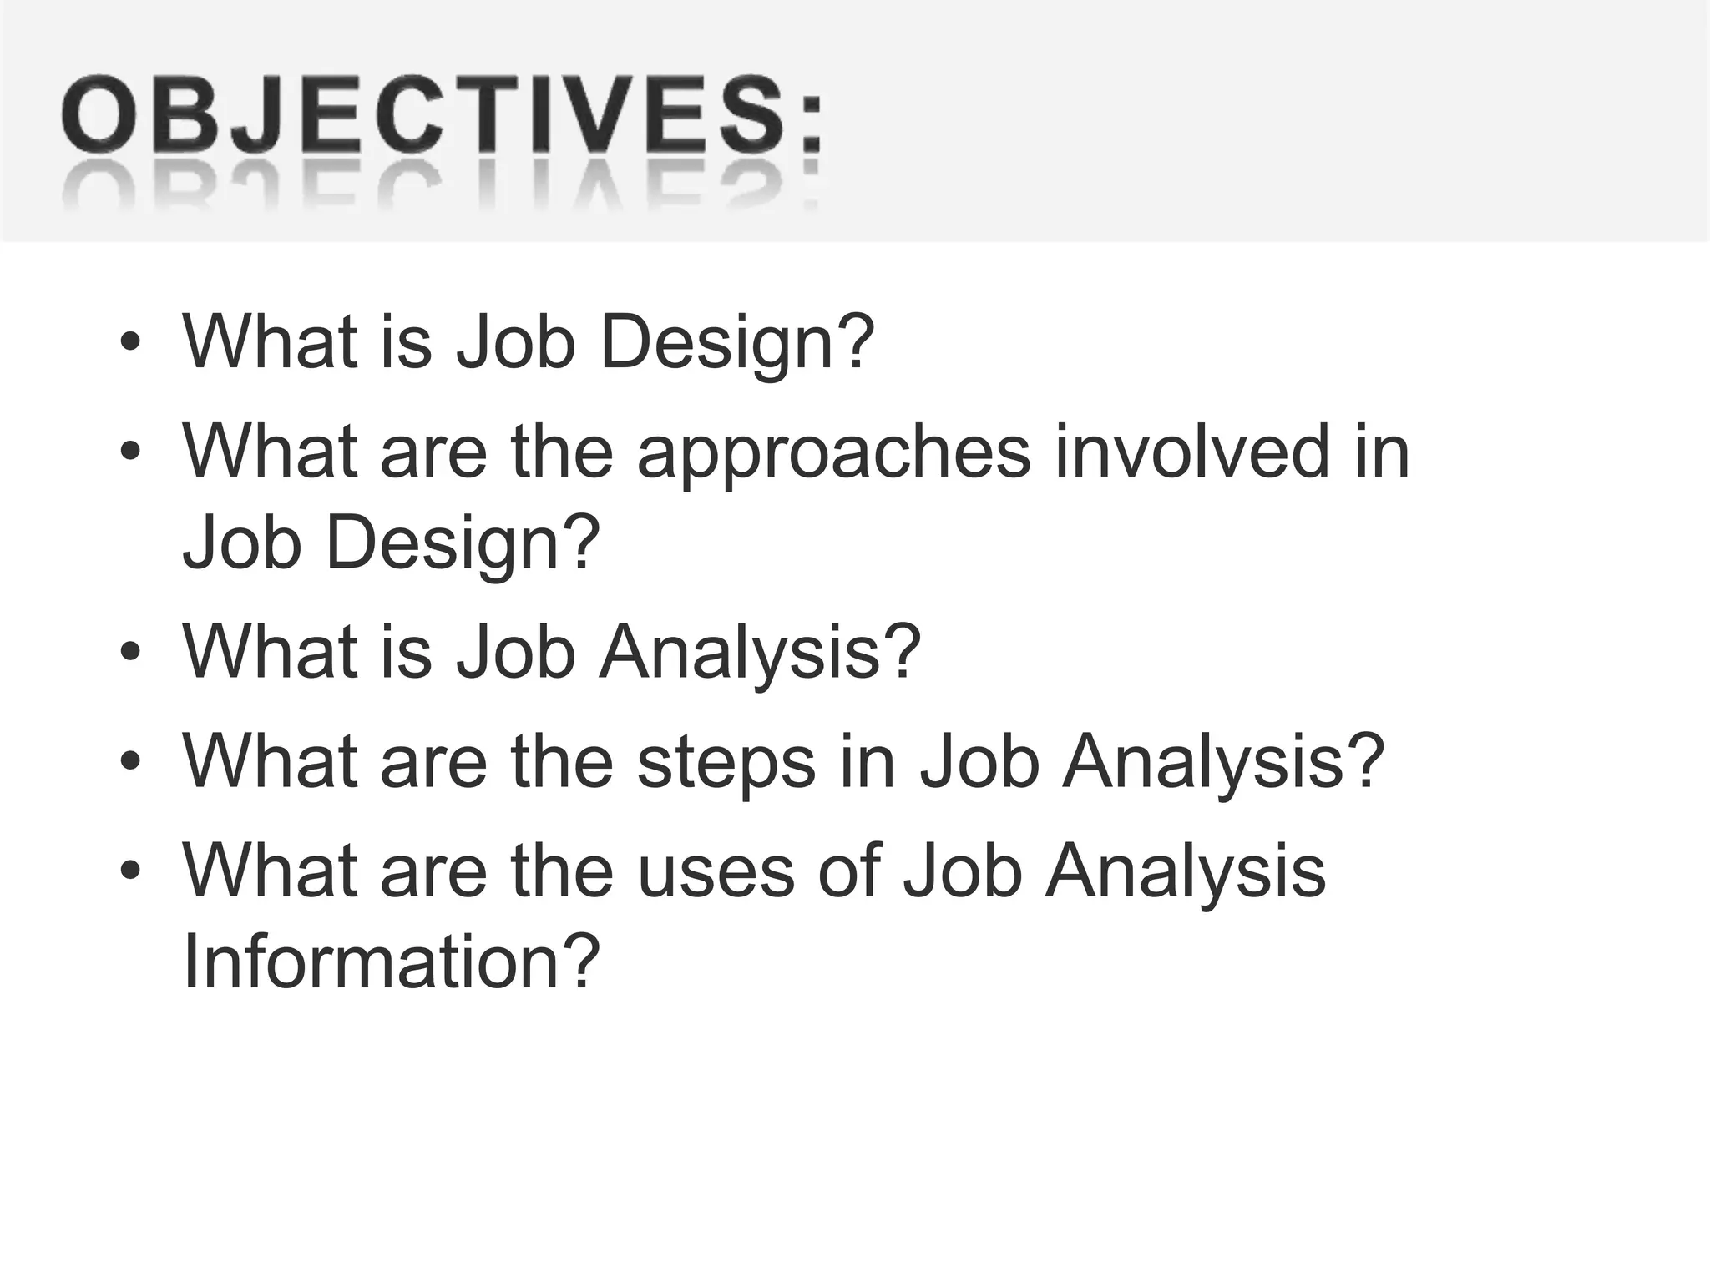Click 'What are the uses of Job Analysis' line

tap(754, 872)
